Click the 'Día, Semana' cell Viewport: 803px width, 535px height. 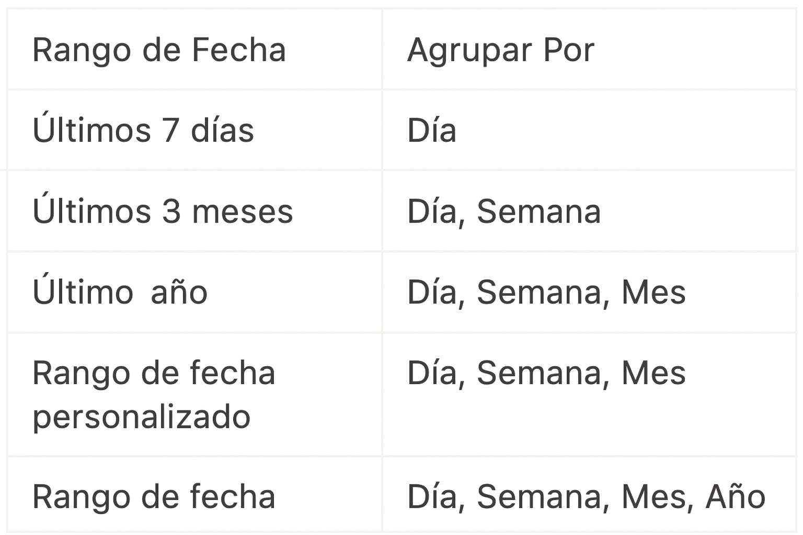589,211
